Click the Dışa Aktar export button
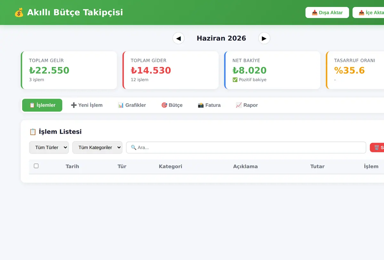This screenshot has height=260, width=384. coord(327,13)
